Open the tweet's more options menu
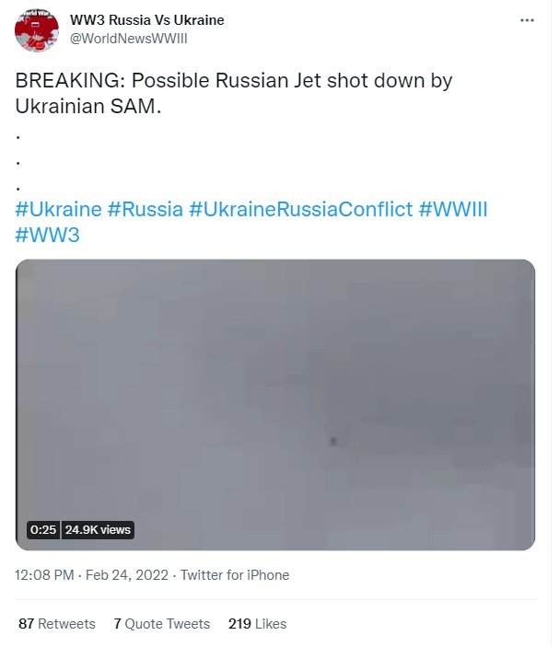The width and height of the screenshot is (559, 647). [x=527, y=20]
